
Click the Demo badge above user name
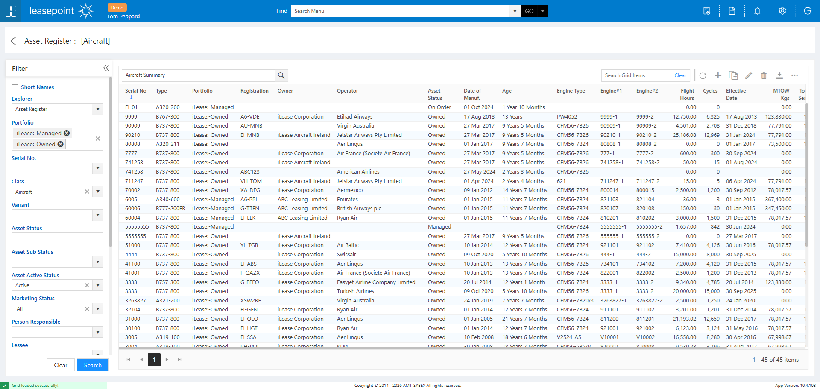click(x=117, y=8)
